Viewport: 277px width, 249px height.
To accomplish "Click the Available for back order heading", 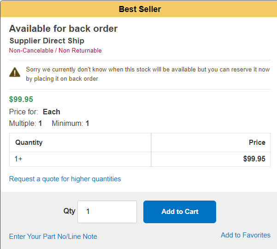I will (63, 29).
